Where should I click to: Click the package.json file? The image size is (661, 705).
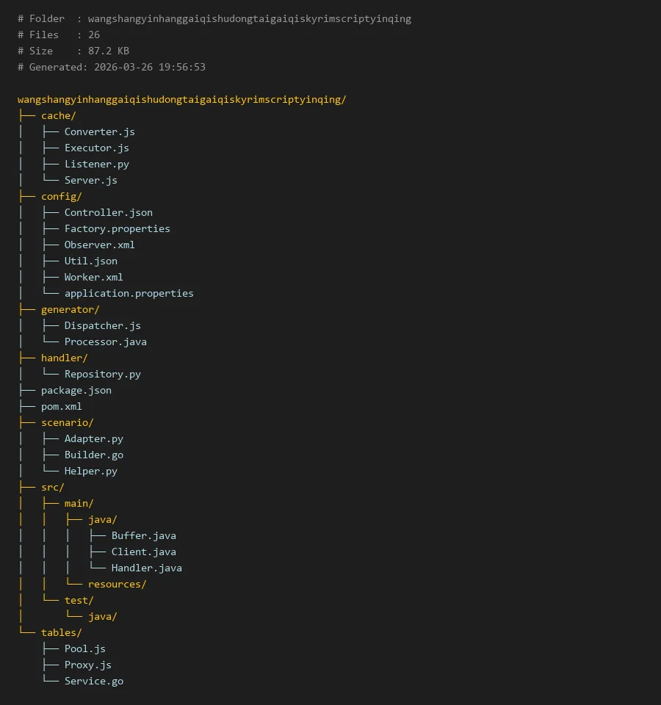click(x=76, y=391)
